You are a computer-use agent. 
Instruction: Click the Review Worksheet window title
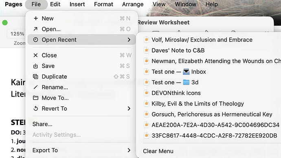coord(164,22)
